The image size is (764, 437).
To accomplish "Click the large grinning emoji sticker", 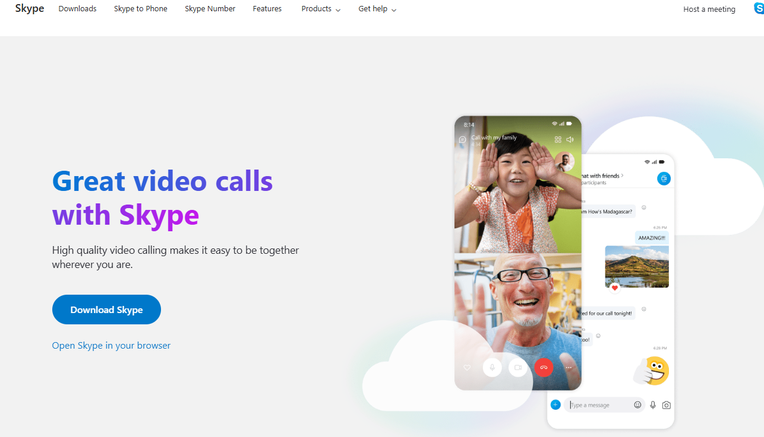I will pos(652,372).
